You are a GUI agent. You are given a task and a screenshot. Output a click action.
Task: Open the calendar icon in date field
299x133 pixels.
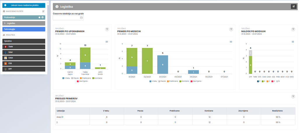click(81, 18)
